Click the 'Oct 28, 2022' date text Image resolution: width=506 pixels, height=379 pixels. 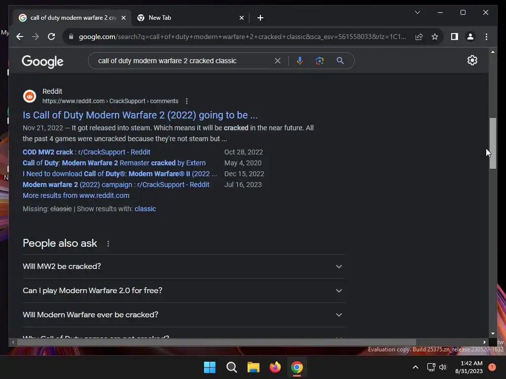point(244,152)
